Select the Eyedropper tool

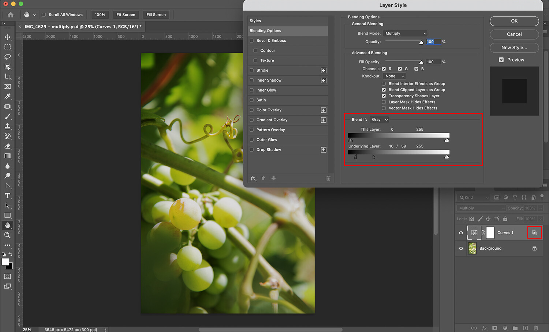pyautogui.click(x=7, y=97)
